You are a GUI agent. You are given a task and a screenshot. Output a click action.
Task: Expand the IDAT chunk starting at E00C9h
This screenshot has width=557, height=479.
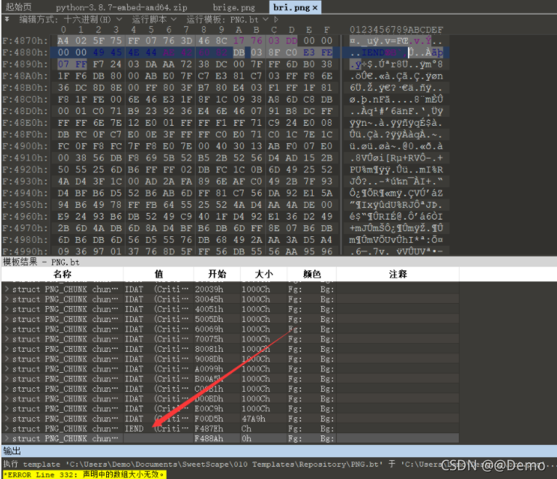[x=7, y=408]
